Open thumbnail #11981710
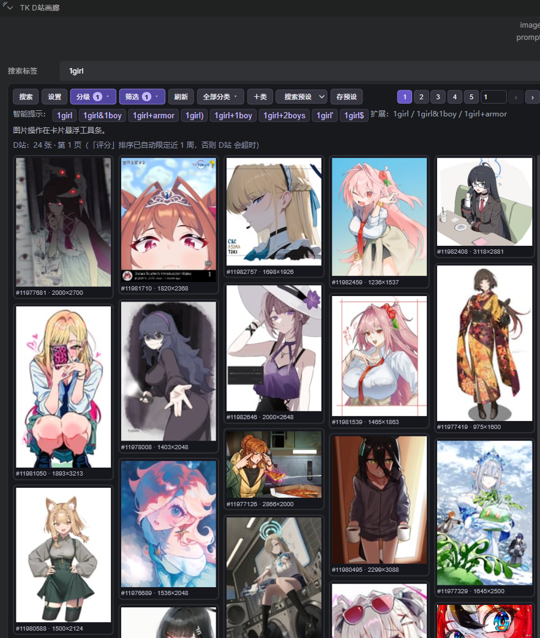 pos(168,220)
